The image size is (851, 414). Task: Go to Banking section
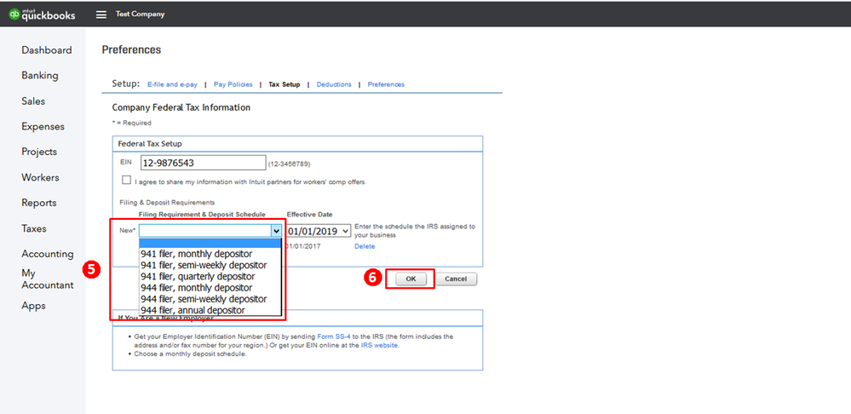[40, 76]
